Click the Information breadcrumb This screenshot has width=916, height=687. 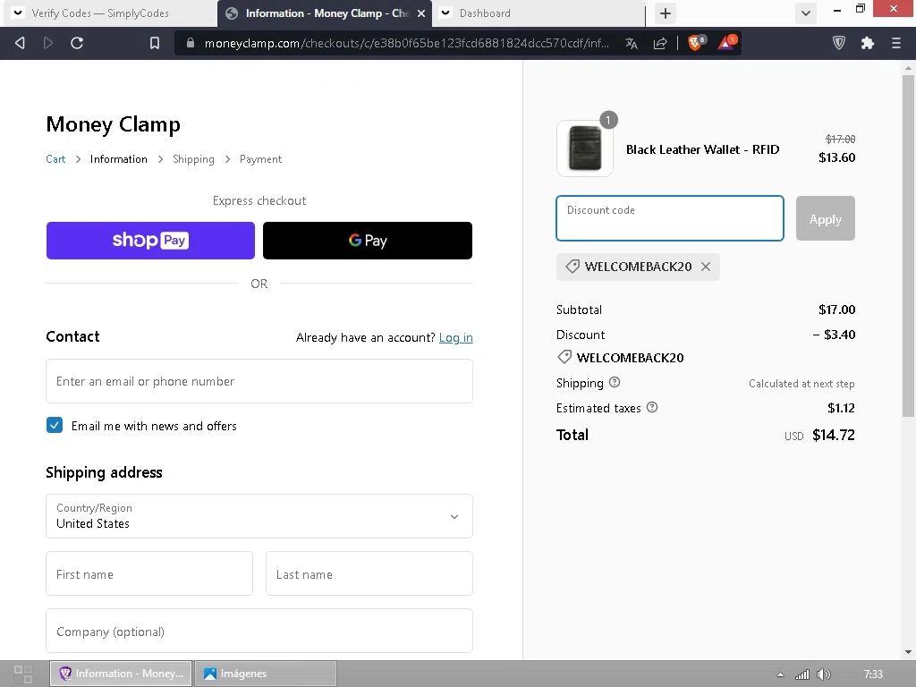click(119, 159)
